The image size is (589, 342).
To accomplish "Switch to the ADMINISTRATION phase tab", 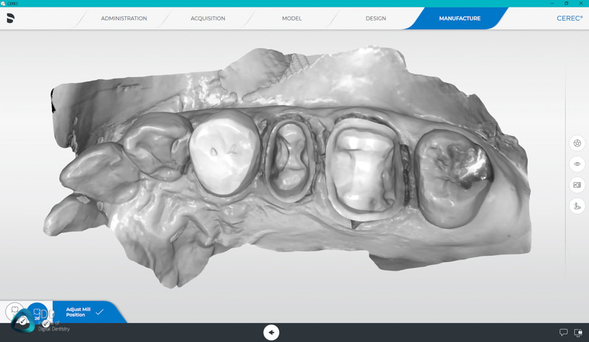I will tap(124, 19).
